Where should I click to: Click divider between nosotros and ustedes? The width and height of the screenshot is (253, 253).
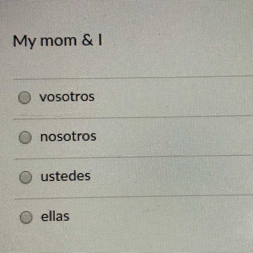click(x=133, y=157)
